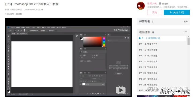Select the Gradient tool
Image resolution: width=193 pixels, height=97 pixels.
click(9, 64)
